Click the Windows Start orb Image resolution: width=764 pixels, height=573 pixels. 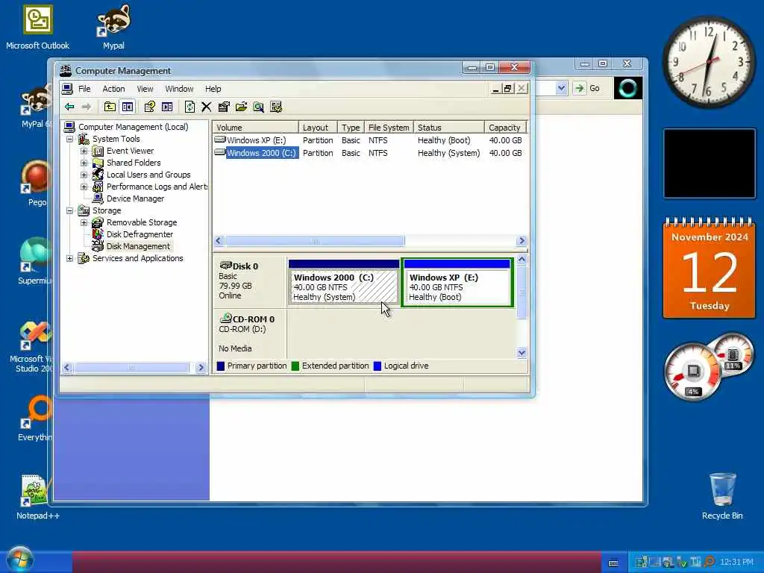coord(19,560)
